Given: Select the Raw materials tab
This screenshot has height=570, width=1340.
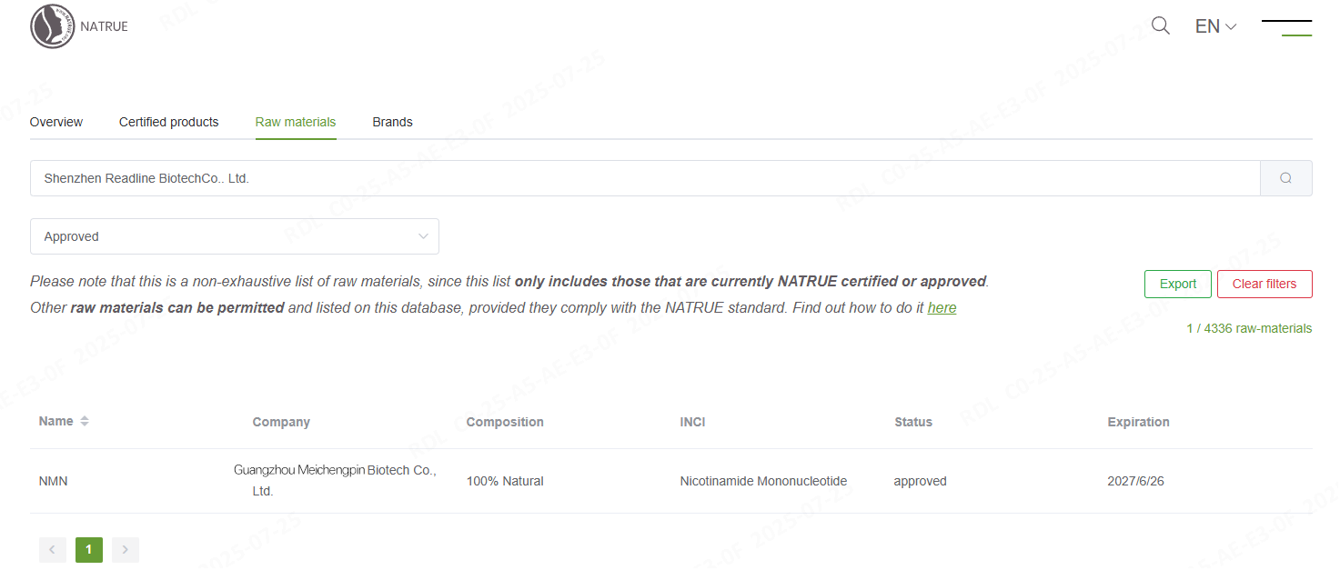Looking at the screenshot, I should click(x=296, y=122).
